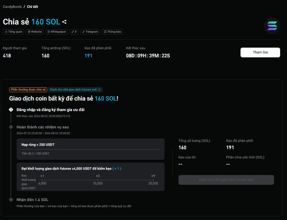Click the Kết thúc vào 2026-08-02 date text
The height and width of the screenshot is (220, 287).
pos(43,116)
